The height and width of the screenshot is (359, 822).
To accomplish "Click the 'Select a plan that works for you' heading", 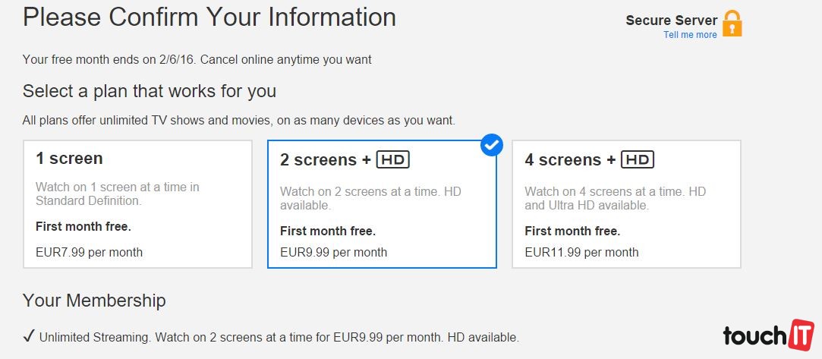I will click(x=150, y=92).
